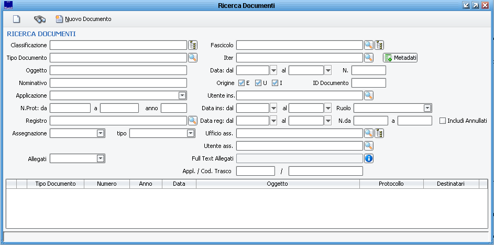Sort results by Oggetto column header

click(277, 184)
